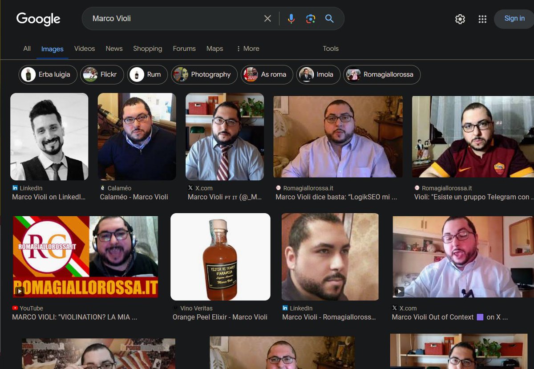Click the magnifying glass search button
Image resolution: width=534 pixels, height=369 pixels.
(x=329, y=19)
